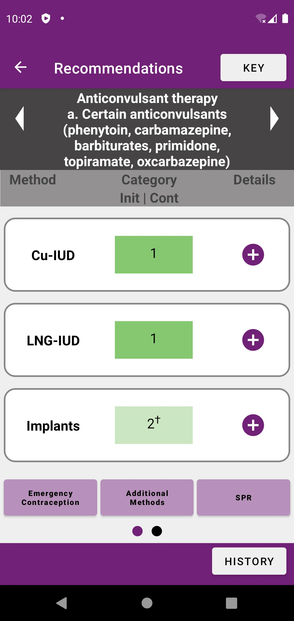
Task: Switch to the second page dot
Action: [157, 531]
